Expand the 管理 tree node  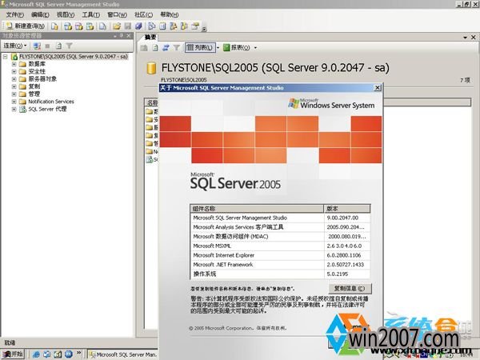pyautogui.click(x=14, y=94)
